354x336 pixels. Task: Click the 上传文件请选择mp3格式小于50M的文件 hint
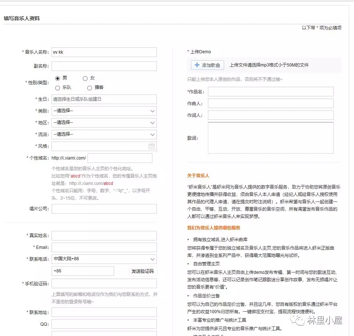click(x=269, y=65)
